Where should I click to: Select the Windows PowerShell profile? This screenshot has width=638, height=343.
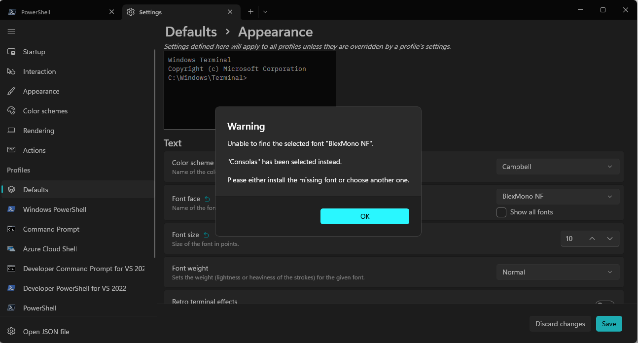pos(77,209)
